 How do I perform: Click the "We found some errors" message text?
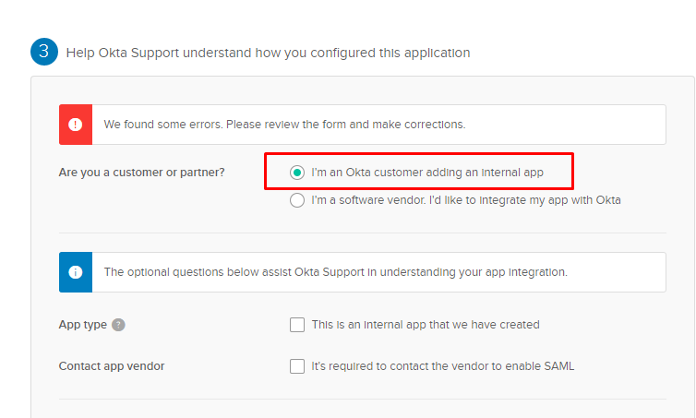284,124
